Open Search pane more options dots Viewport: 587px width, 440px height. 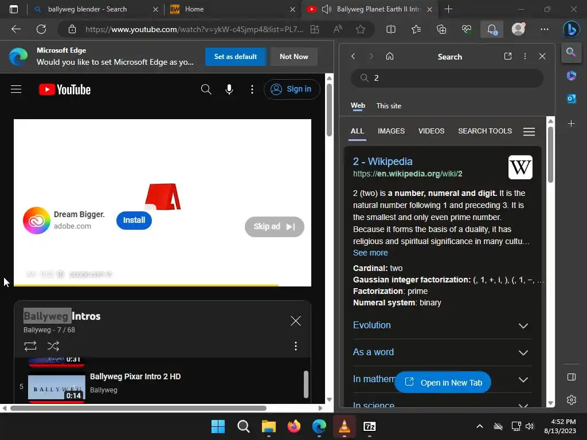tap(525, 56)
